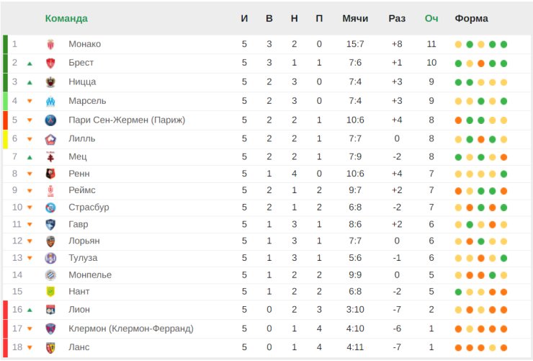The height and width of the screenshot is (361, 533).
Task: Click the up arrow next to Брест
Action: pyautogui.click(x=30, y=63)
